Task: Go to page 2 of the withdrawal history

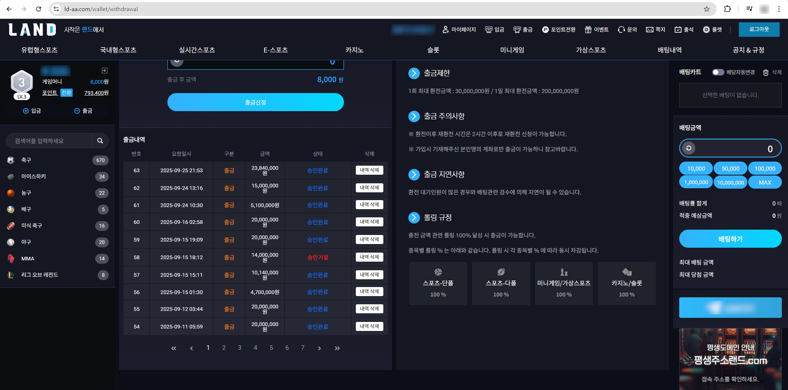Action: [224, 348]
